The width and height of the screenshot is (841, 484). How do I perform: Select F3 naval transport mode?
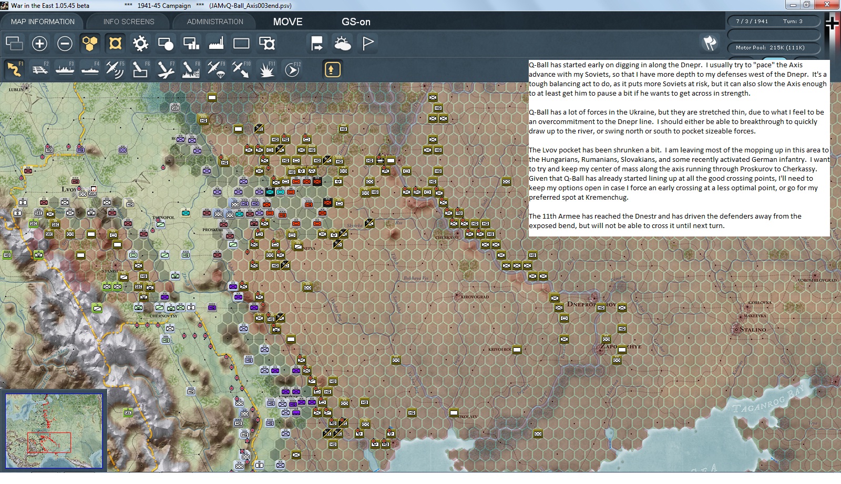coord(65,69)
